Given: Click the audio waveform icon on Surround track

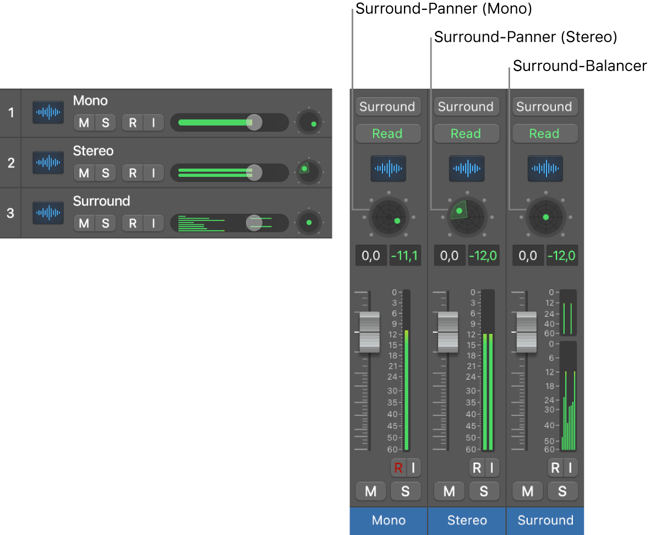Looking at the screenshot, I should pyautogui.click(x=48, y=213).
